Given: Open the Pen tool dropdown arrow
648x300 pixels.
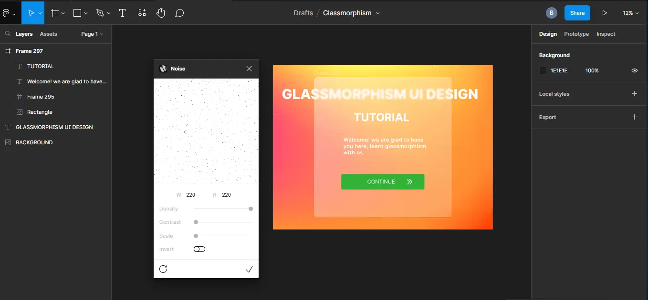Looking at the screenshot, I should point(109,13).
